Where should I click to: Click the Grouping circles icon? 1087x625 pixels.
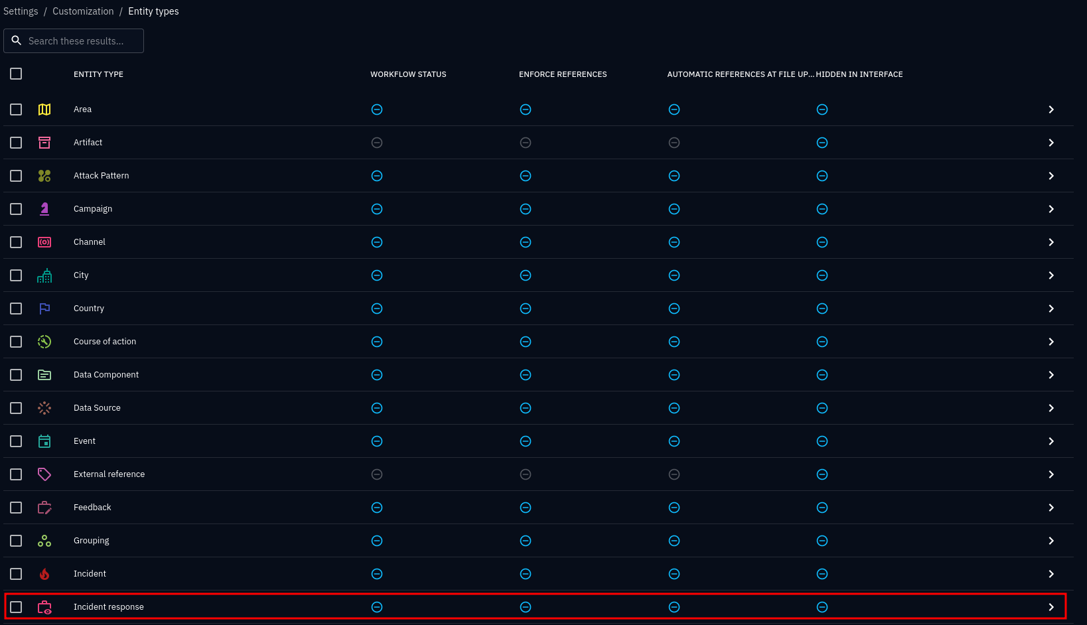(44, 541)
